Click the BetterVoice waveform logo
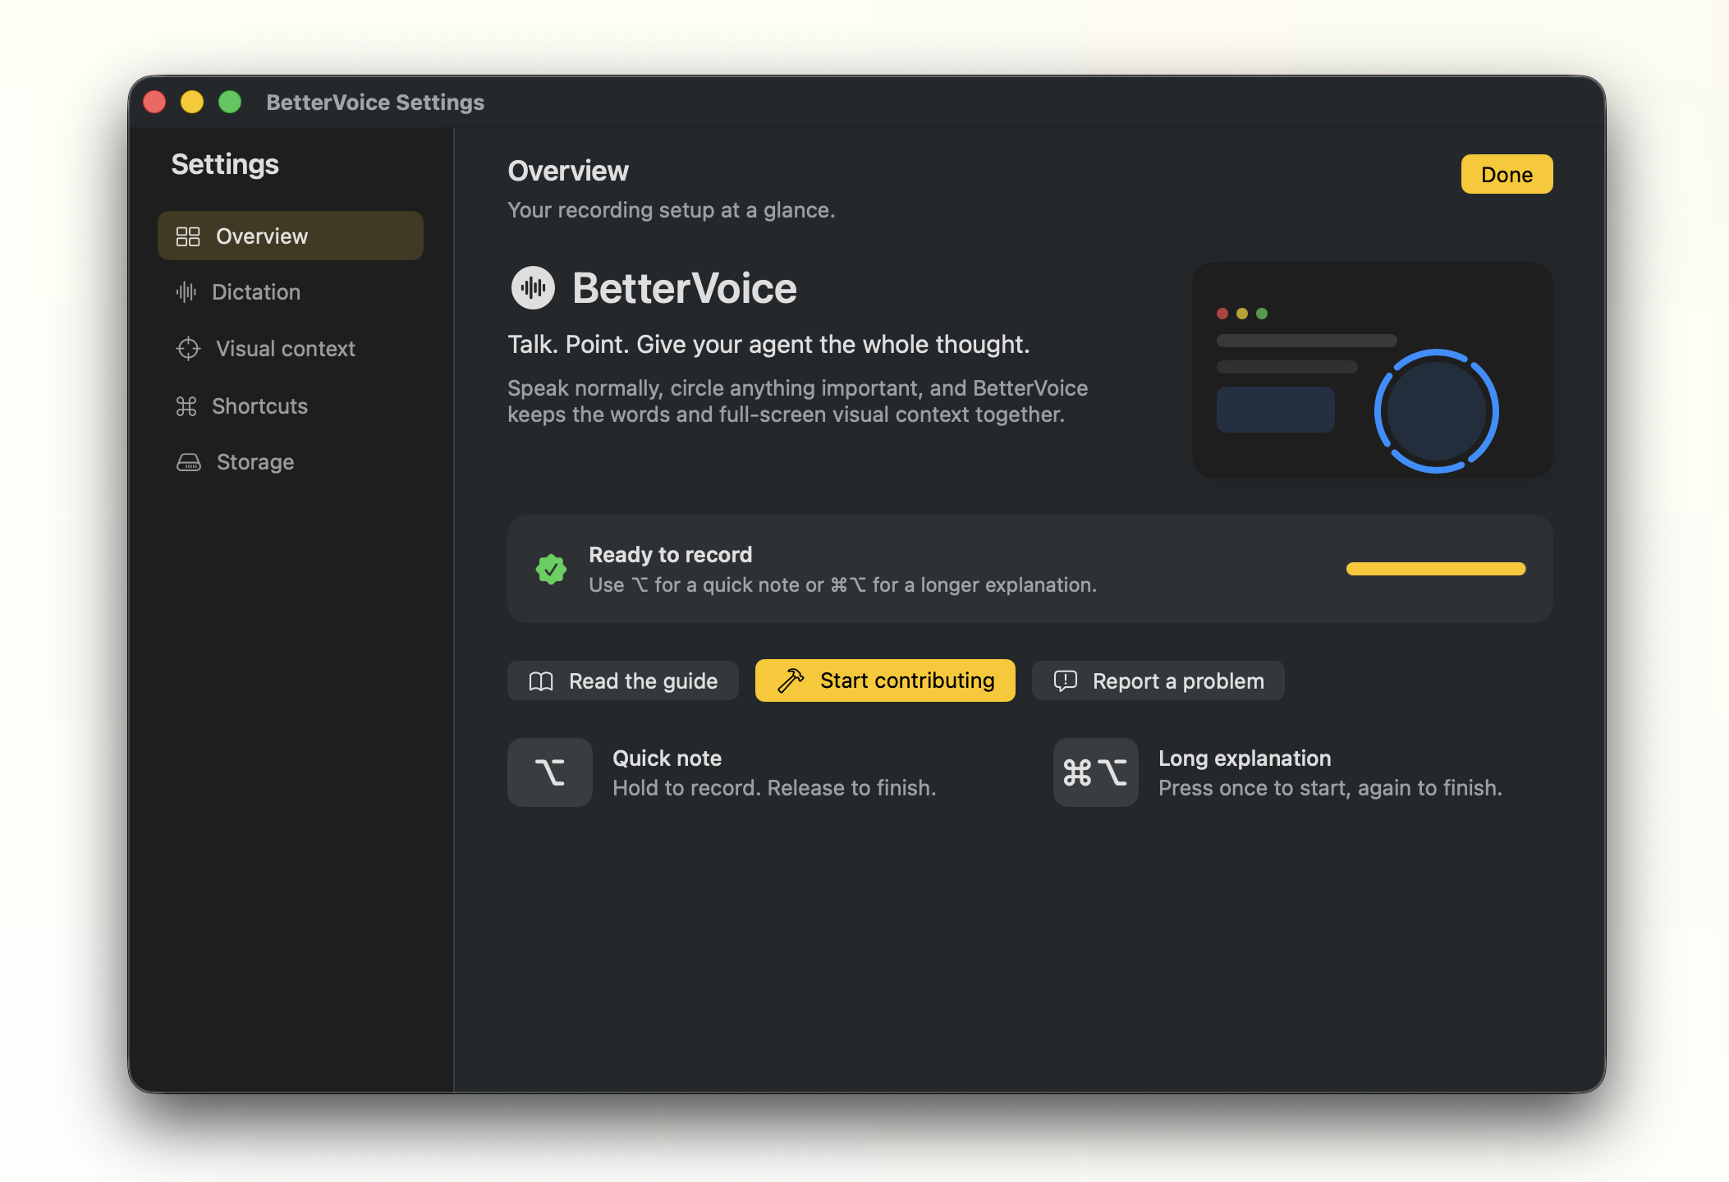The height and width of the screenshot is (1182, 1729). click(534, 288)
